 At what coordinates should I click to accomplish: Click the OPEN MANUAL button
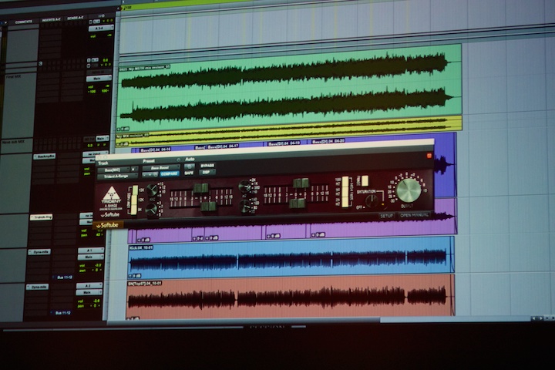point(414,216)
